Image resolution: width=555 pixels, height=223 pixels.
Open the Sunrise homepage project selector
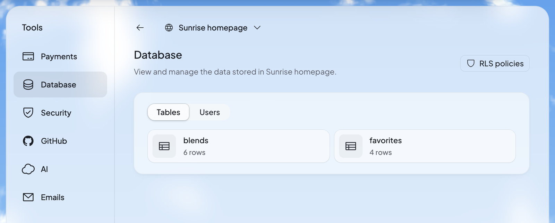point(213,28)
